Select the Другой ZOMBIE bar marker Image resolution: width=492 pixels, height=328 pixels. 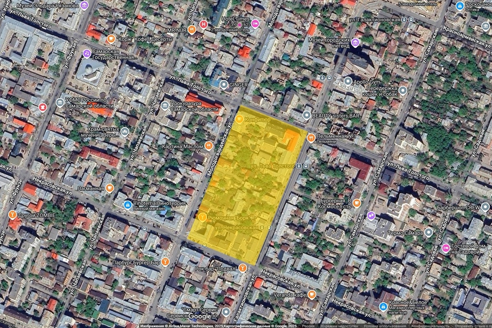12,215
